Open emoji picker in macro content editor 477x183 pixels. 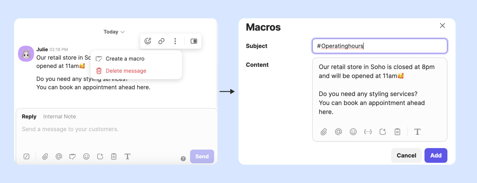353,132
